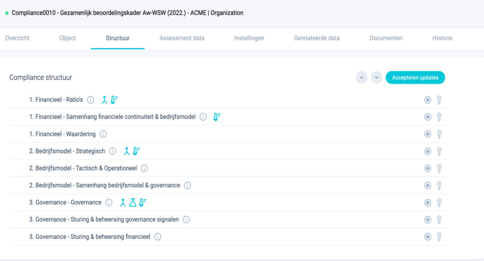Screen dimensions: 484x261
Task: Click flask icon next to Governance - Governance
Action: pyautogui.click(x=133, y=202)
